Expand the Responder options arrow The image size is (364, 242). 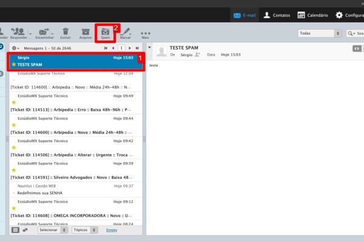tap(30, 34)
